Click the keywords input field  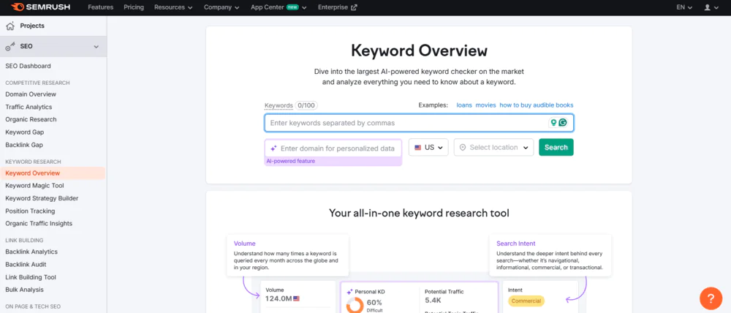406,123
